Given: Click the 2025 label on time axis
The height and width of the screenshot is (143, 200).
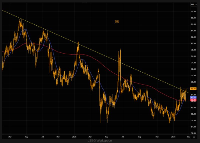Looking at the screenshot, I should click(74, 137).
